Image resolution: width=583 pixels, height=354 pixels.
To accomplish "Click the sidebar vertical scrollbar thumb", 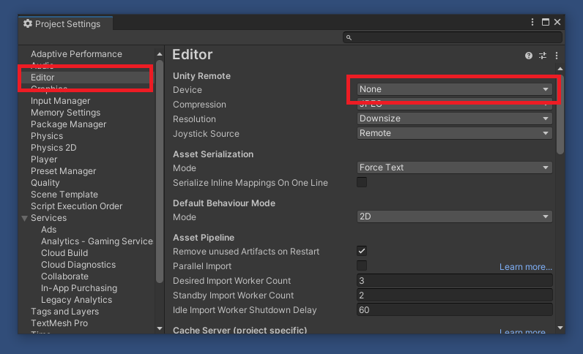I will tap(160, 172).
